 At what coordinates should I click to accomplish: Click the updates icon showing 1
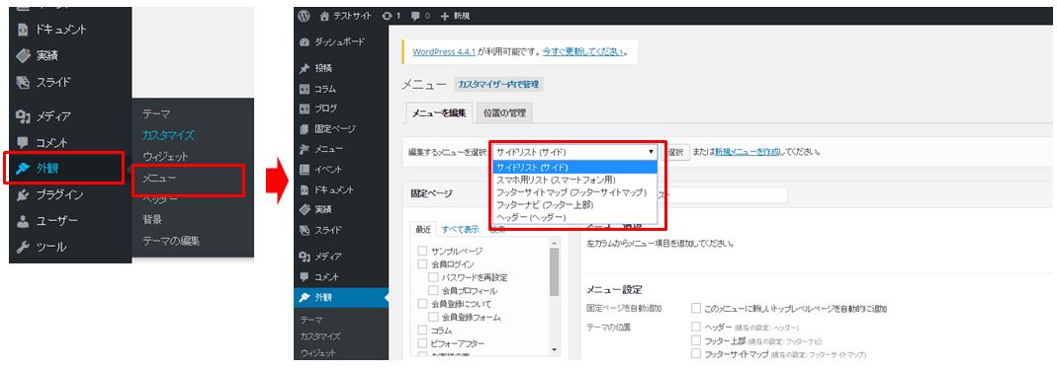tap(387, 16)
